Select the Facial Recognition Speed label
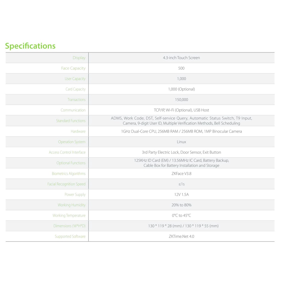Image resolution: width=281 pixels, height=281 pixels. click(66, 184)
